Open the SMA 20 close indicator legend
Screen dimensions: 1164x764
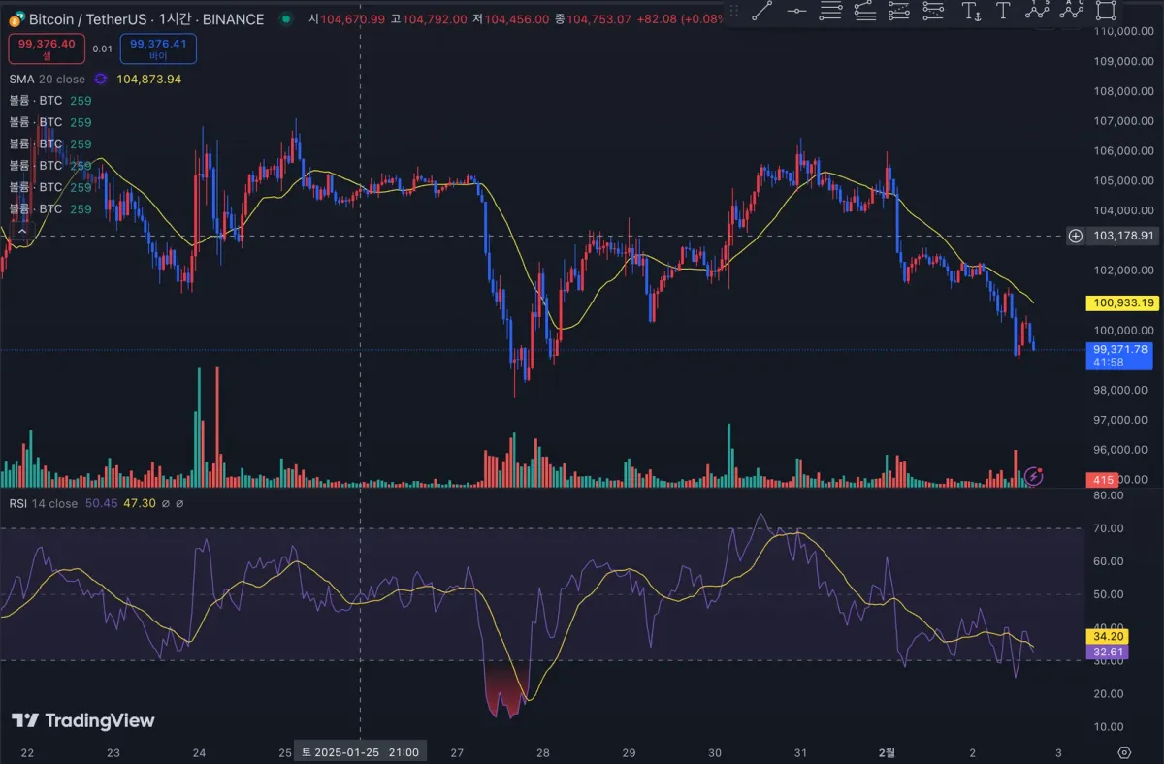pyautogui.click(x=47, y=80)
